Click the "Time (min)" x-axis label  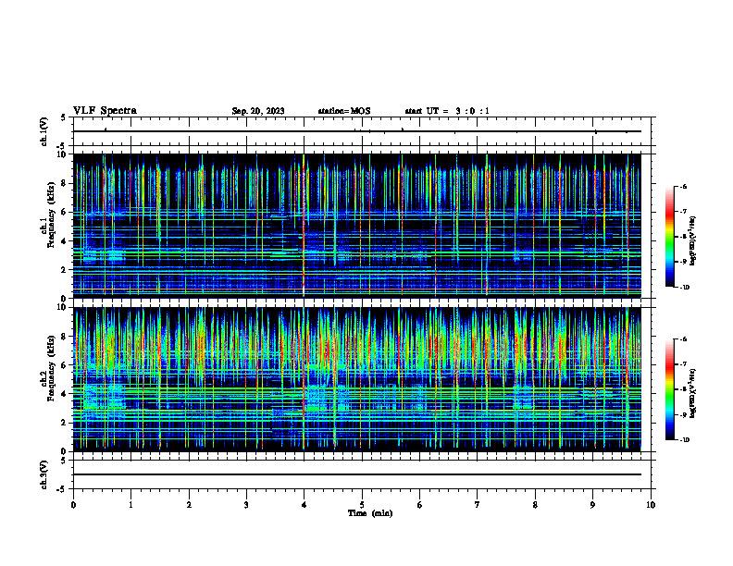tap(370, 513)
